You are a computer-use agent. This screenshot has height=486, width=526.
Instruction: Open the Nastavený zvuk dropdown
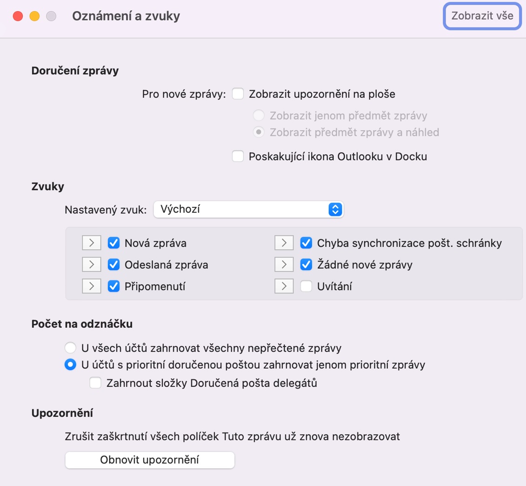(248, 209)
